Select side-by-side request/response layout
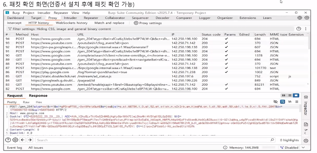Viewport: 317px width, 153px height. (283, 95)
